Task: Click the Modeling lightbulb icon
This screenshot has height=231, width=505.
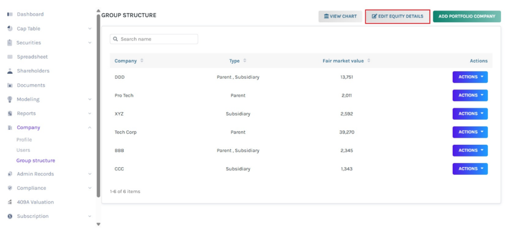Action: (x=10, y=99)
